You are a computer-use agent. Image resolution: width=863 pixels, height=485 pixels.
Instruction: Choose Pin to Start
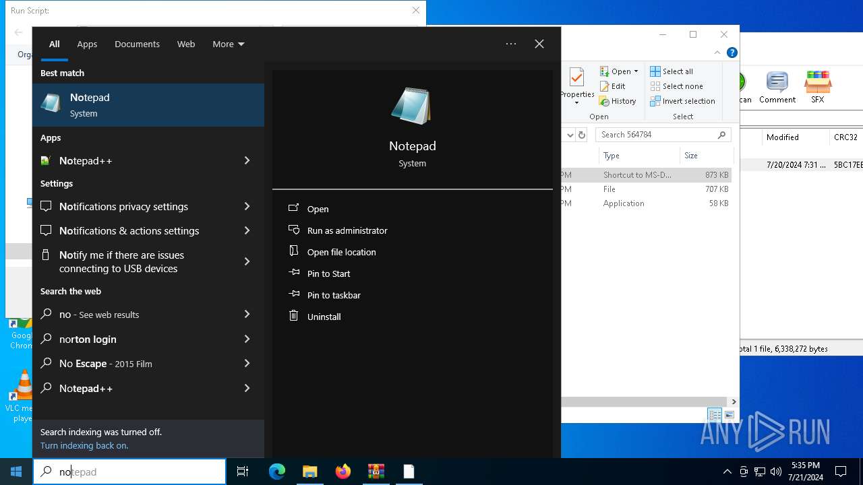tap(329, 273)
